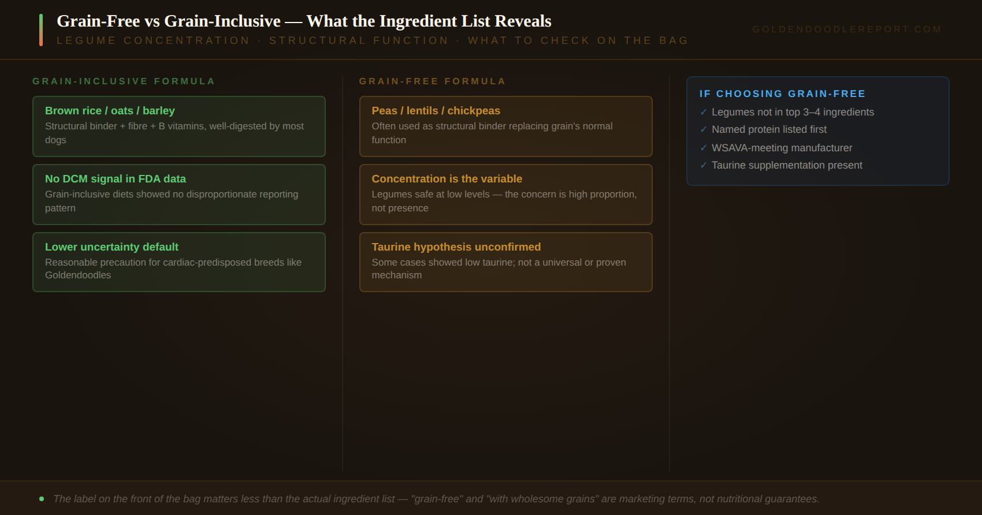Click the gradient accent bar beside title

click(x=41, y=30)
